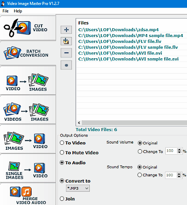Click the Sound Tempo percent input field
Image resolution: width=187 pixels, height=205 pixels.
click(171, 175)
